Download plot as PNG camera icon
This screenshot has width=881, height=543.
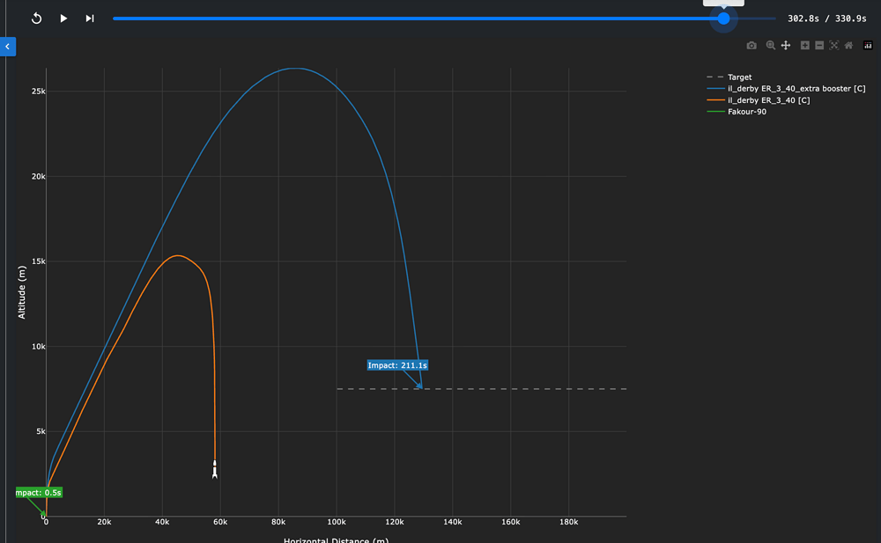[x=751, y=46]
